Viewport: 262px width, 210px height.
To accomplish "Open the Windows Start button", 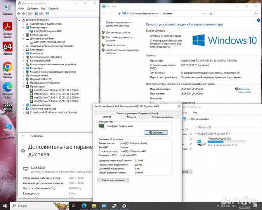I will (x=5, y=206).
